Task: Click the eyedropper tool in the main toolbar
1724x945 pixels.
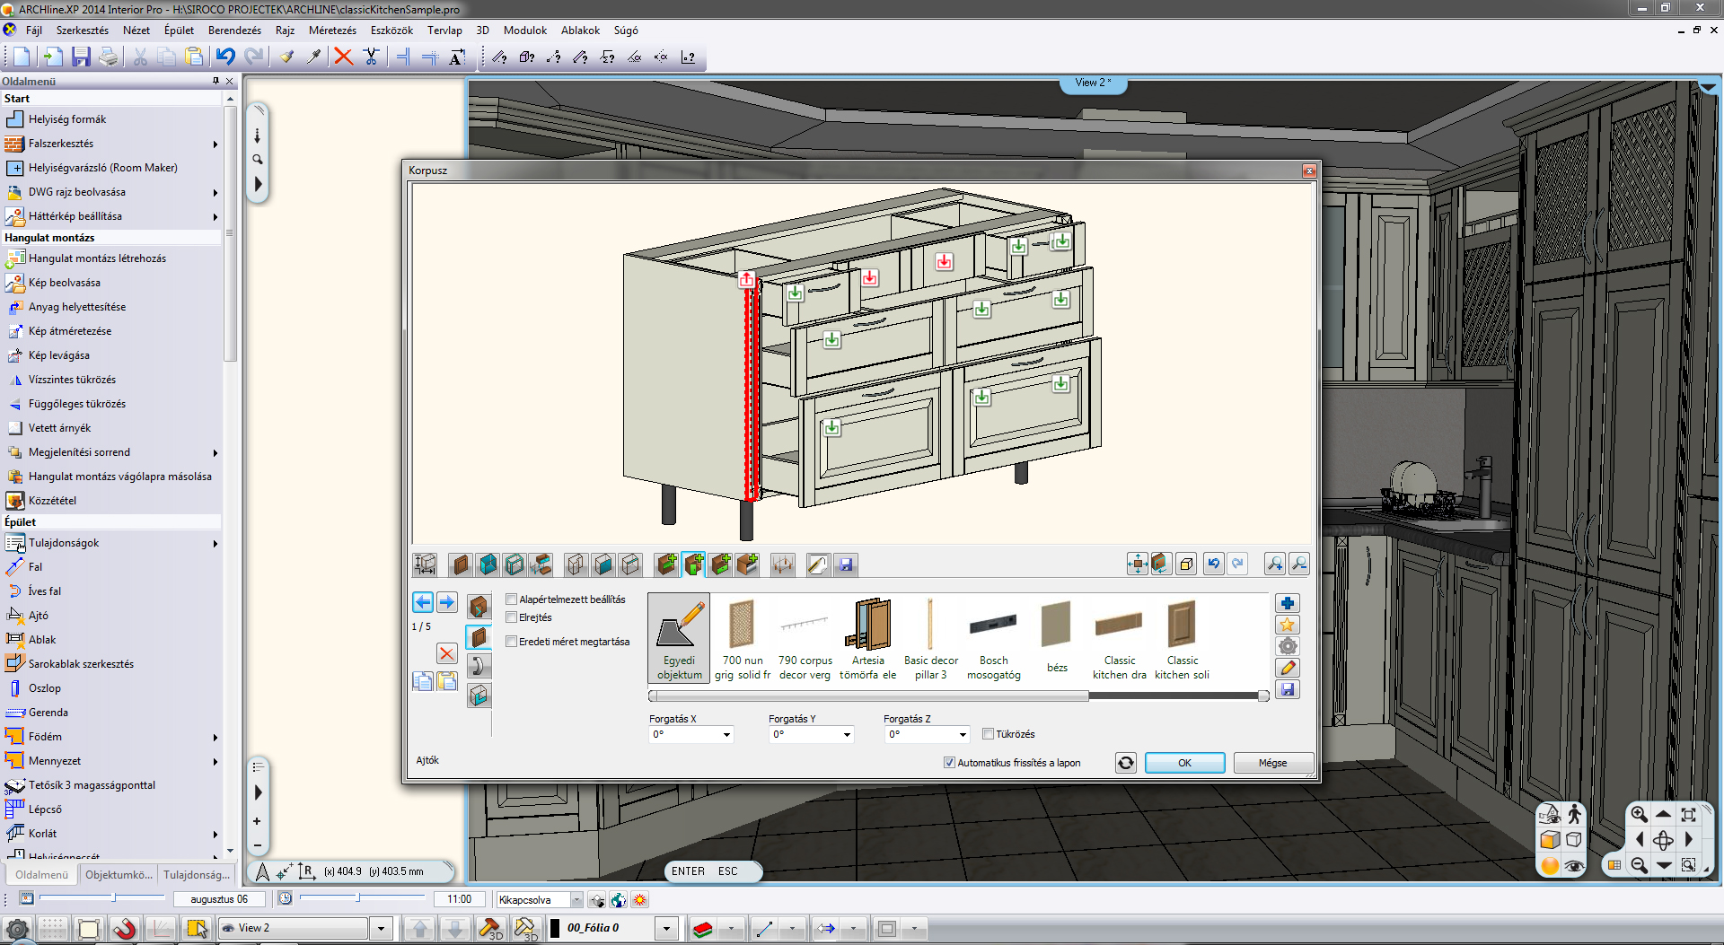Action: (x=313, y=57)
